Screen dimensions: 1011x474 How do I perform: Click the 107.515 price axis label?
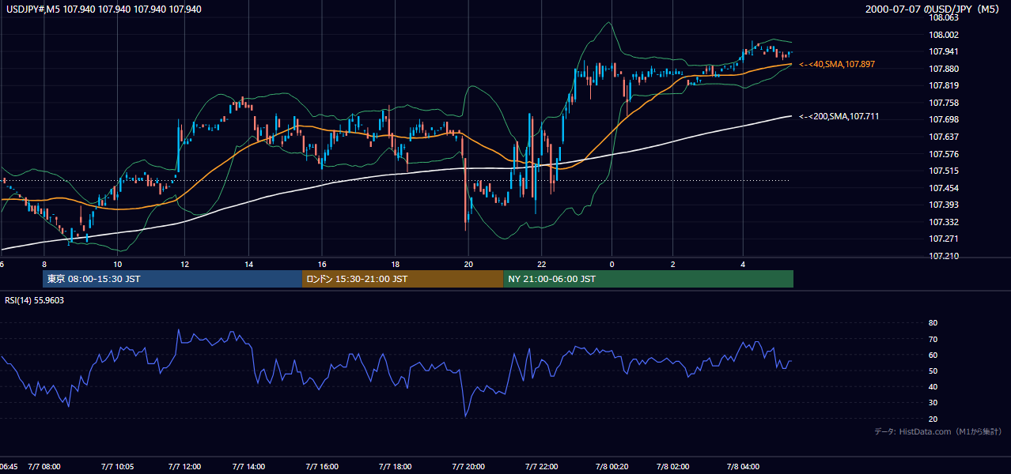click(944, 171)
